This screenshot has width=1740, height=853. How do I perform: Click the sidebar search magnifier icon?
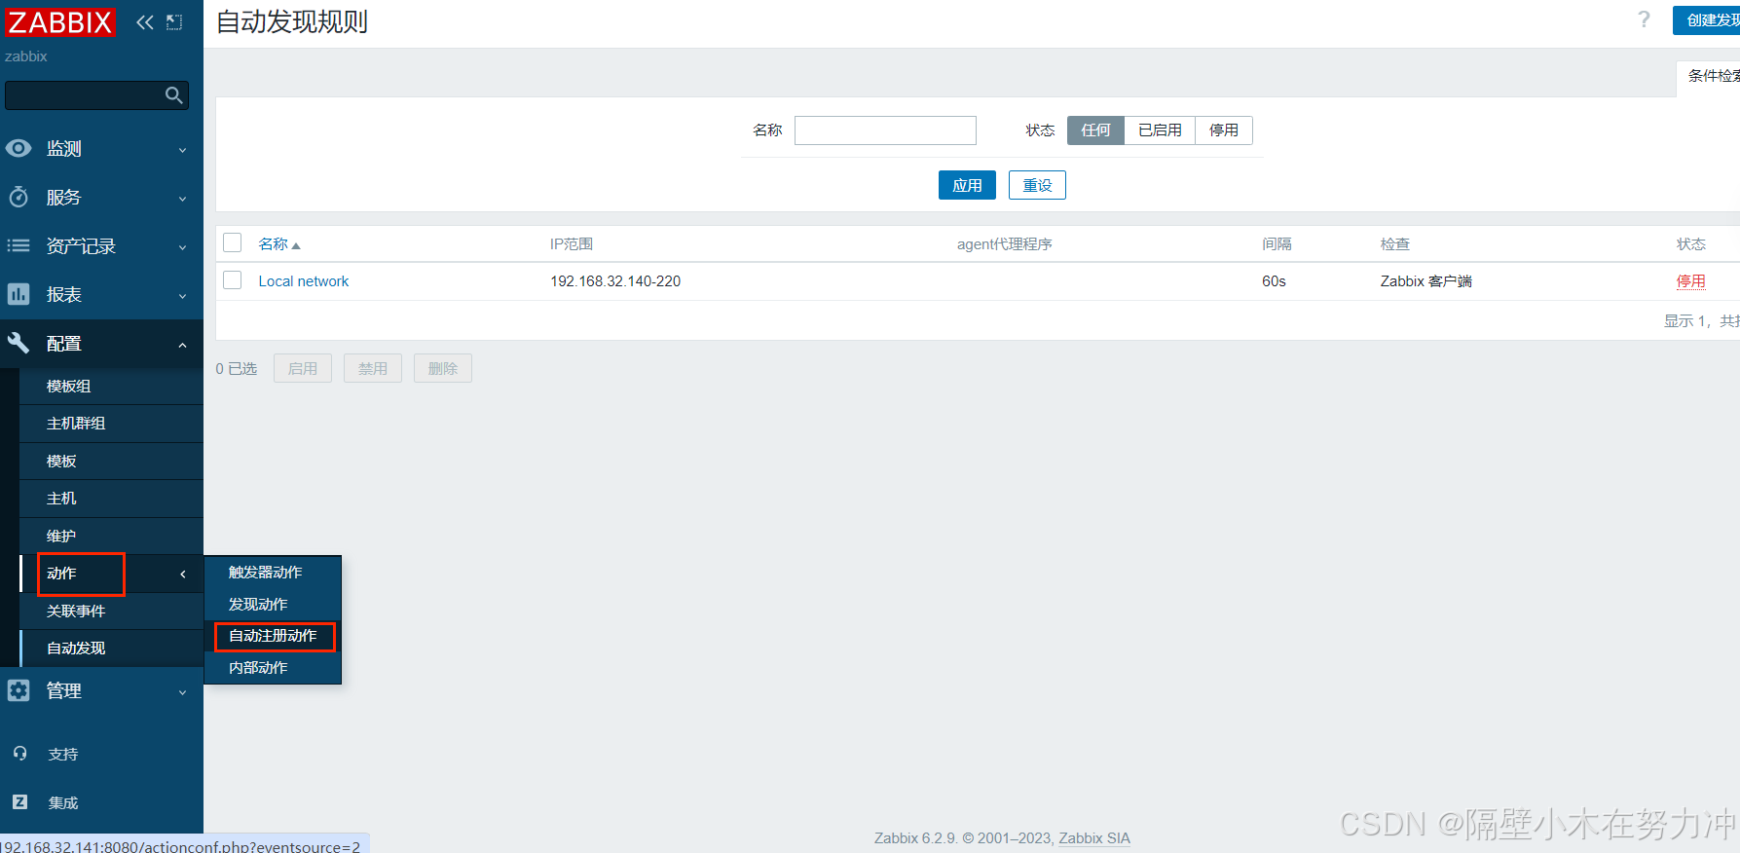(x=173, y=94)
